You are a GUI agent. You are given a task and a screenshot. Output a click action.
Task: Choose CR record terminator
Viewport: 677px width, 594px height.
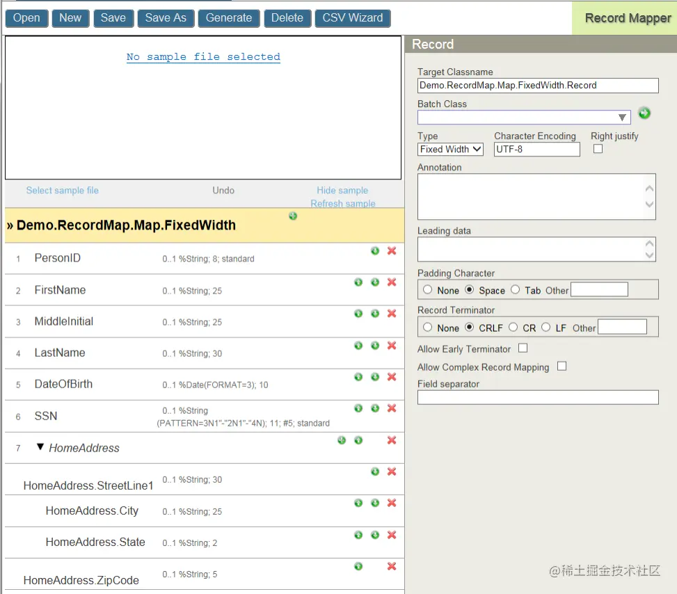pos(513,327)
